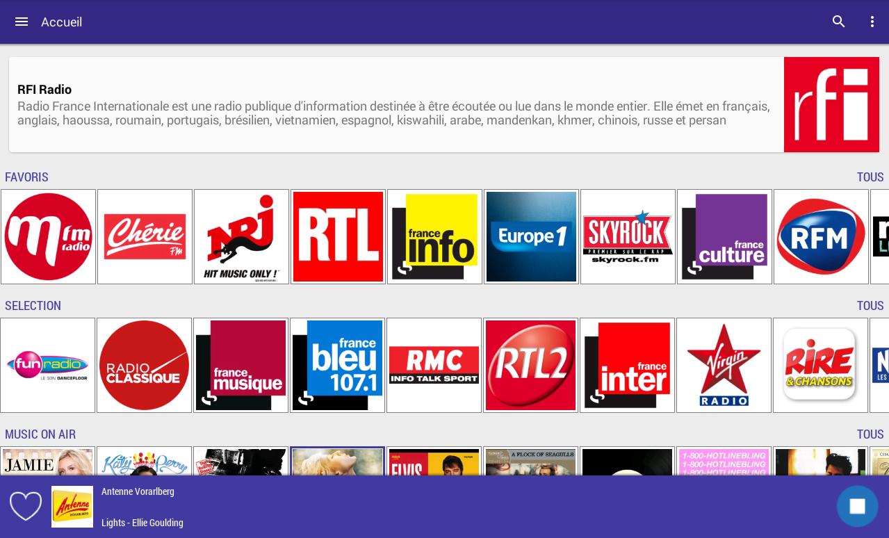Click the Music On Air section heading
This screenshot has height=538, width=889.
(40, 434)
